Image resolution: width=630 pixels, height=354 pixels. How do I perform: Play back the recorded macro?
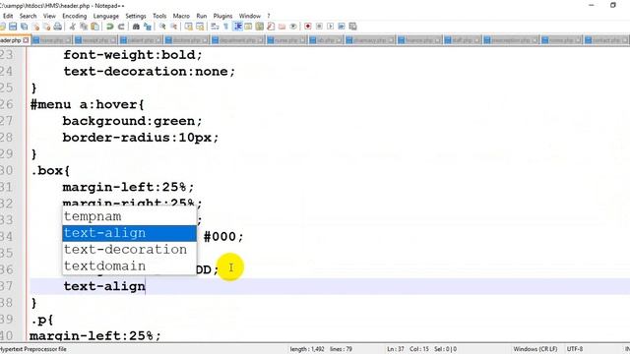331,27
